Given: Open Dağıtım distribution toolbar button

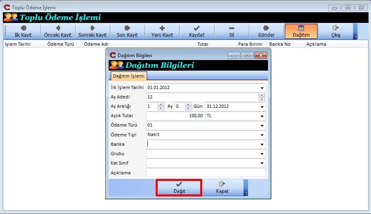Looking at the screenshot, I should point(301,31).
